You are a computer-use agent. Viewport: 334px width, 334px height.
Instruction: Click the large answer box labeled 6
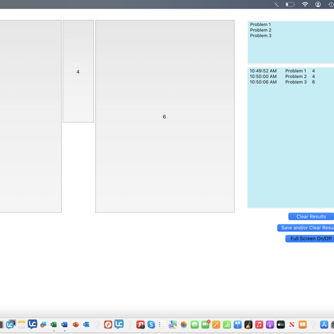pyautogui.click(x=164, y=116)
